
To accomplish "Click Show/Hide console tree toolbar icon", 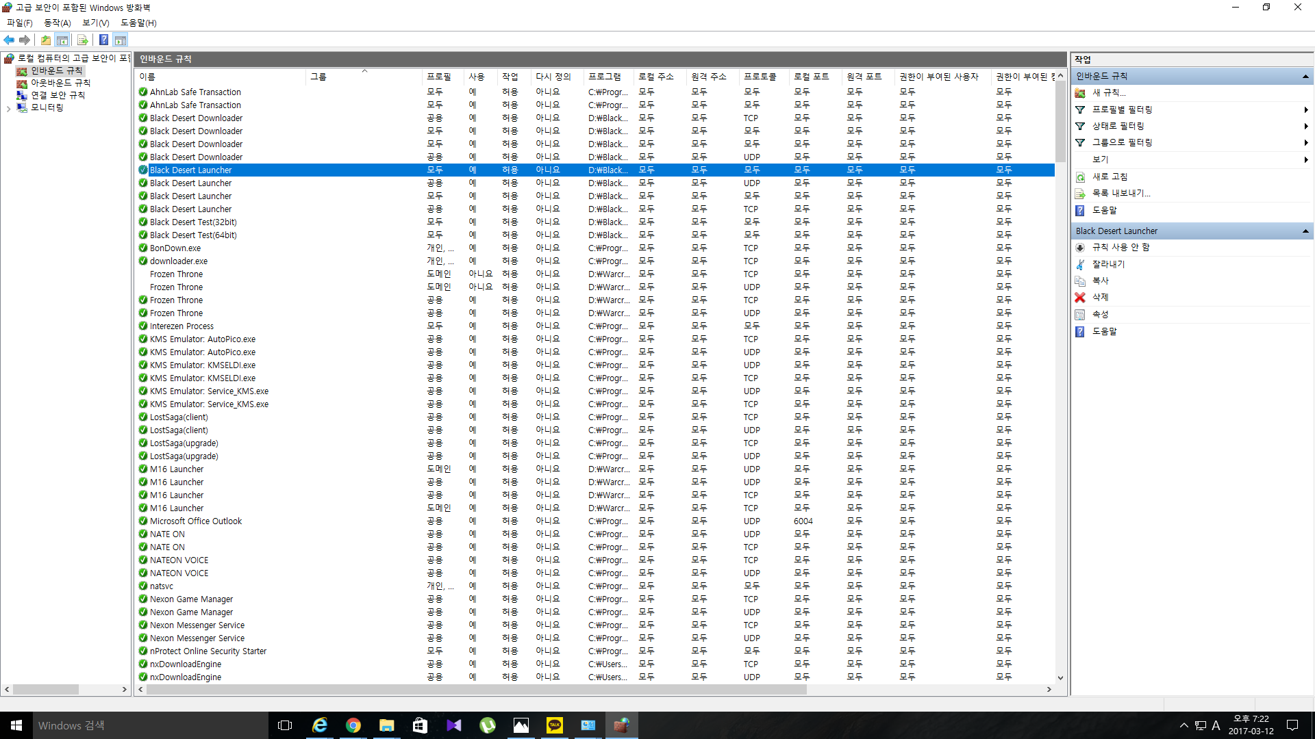I will point(62,40).
